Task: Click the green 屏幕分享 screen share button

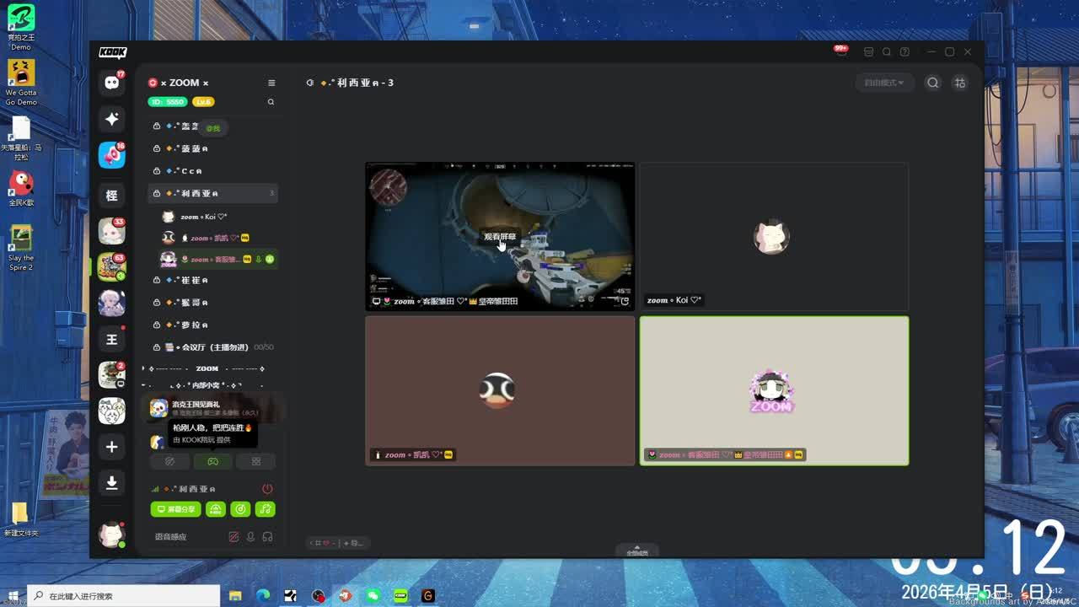Action: (x=175, y=509)
